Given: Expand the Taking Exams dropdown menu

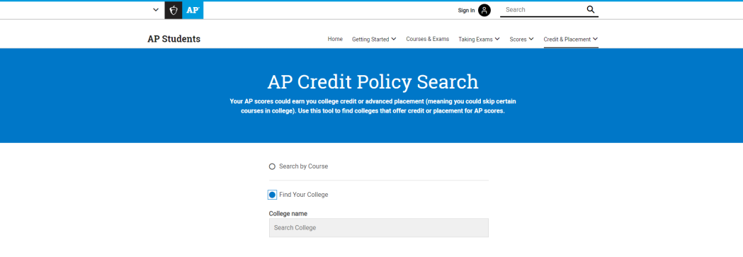Looking at the screenshot, I should [x=479, y=39].
